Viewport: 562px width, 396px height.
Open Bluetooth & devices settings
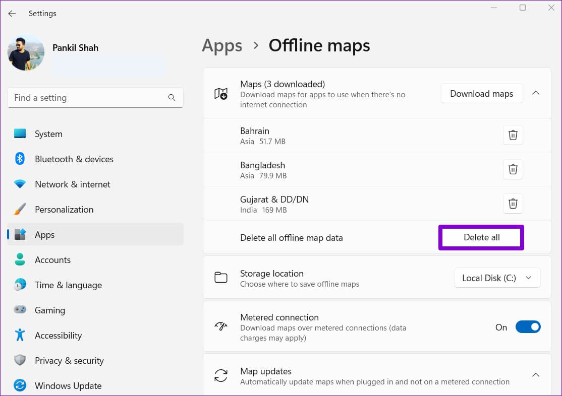click(x=74, y=159)
